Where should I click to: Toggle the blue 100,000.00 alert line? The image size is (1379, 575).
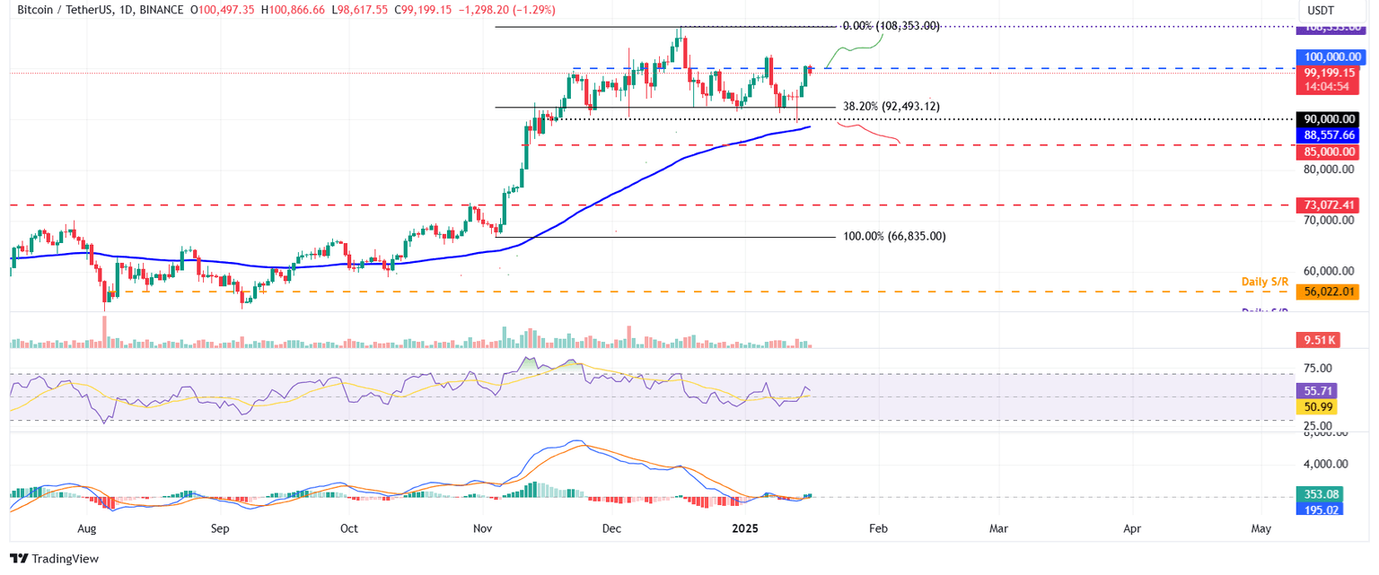click(1332, 57)
